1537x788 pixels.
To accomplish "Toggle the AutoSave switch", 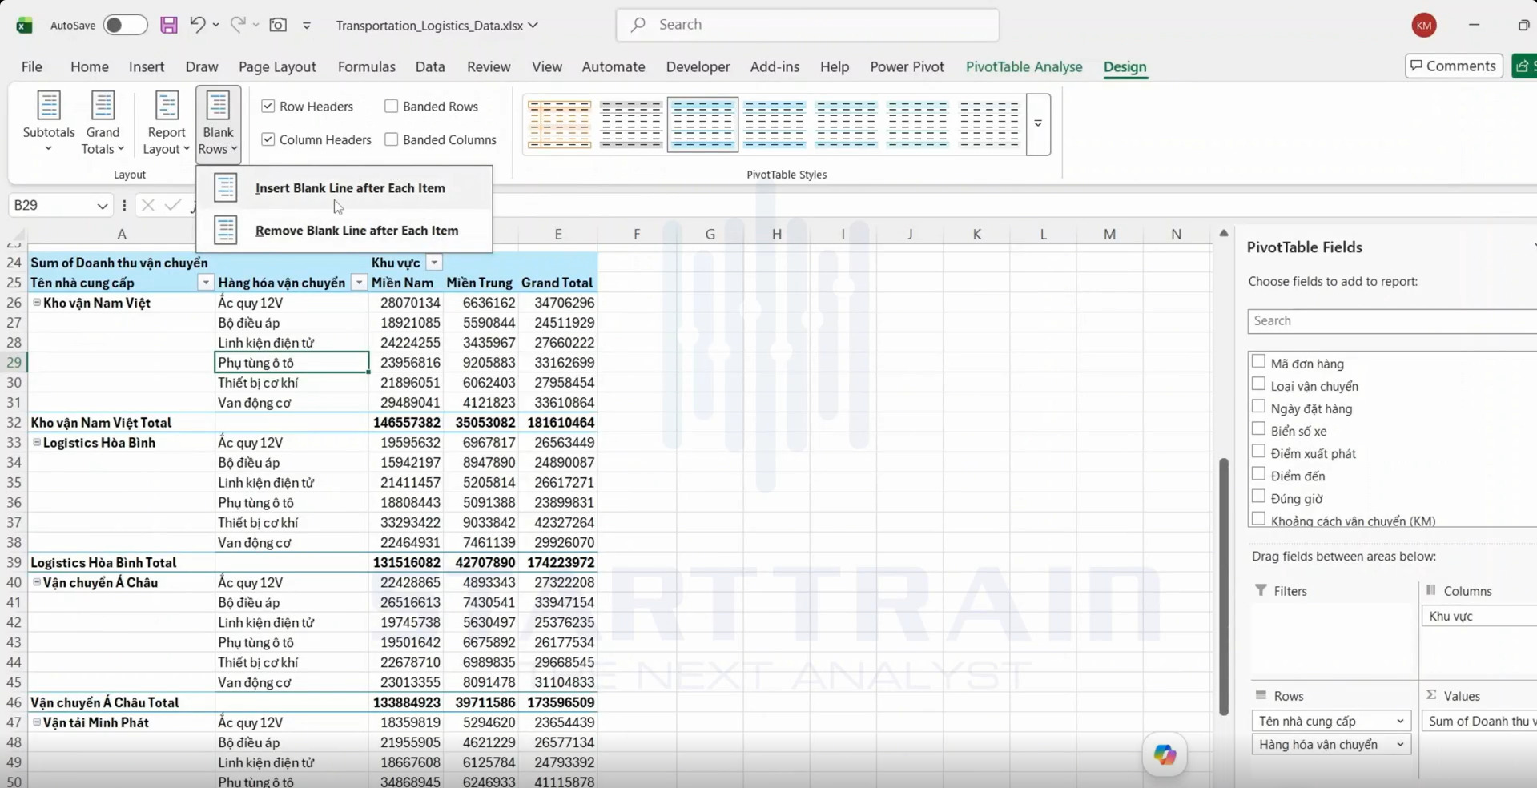I will [125, 26].
